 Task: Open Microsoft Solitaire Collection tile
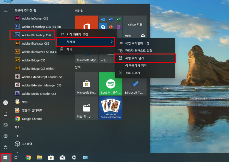point(111,108)
